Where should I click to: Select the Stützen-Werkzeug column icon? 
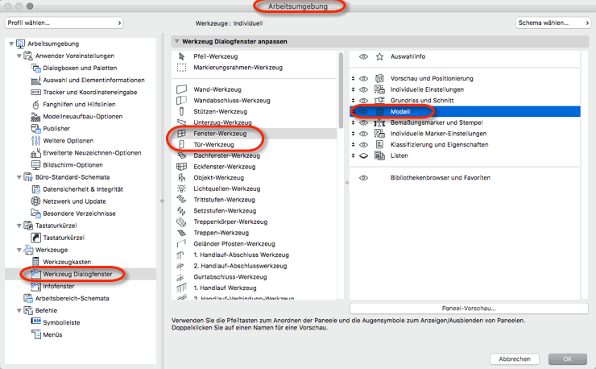coord(182,111)
